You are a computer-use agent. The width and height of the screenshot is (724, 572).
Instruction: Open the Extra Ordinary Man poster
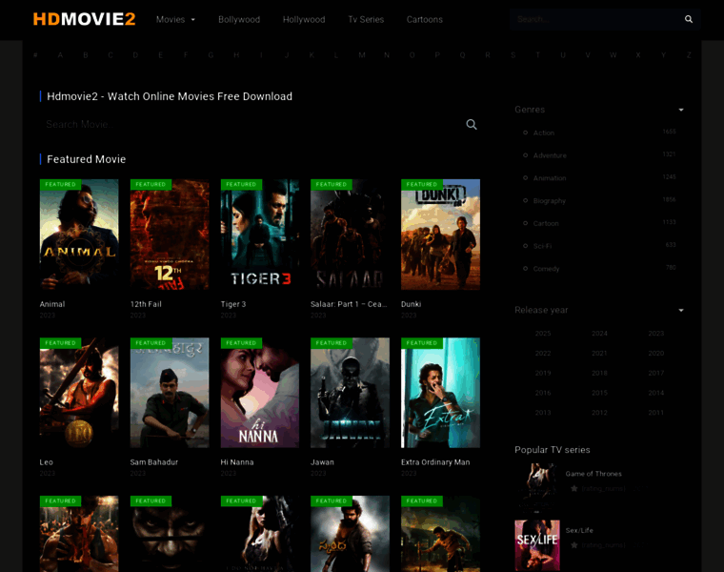(440, 393)
